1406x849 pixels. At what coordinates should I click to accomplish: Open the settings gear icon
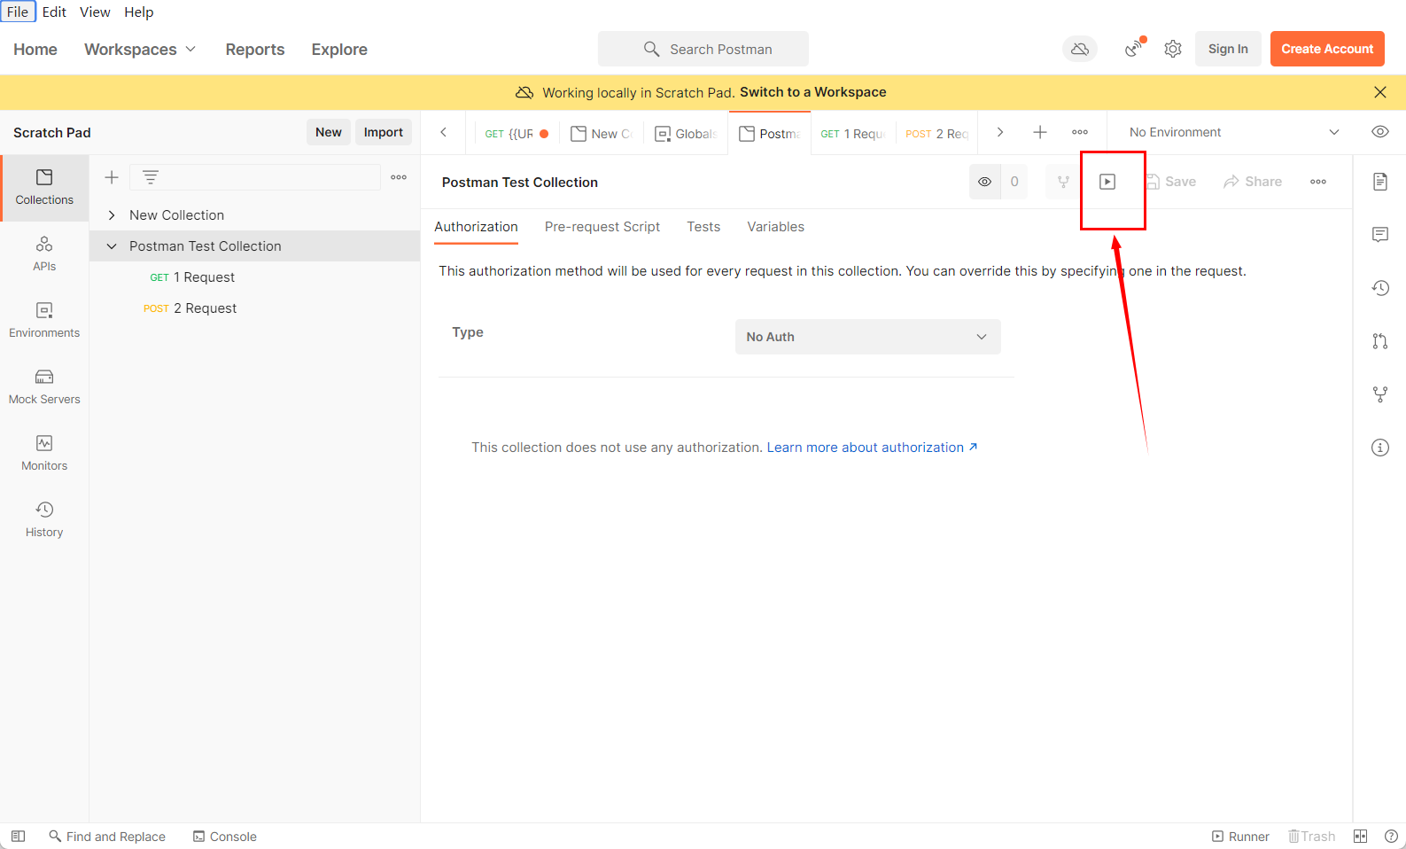1173,49
